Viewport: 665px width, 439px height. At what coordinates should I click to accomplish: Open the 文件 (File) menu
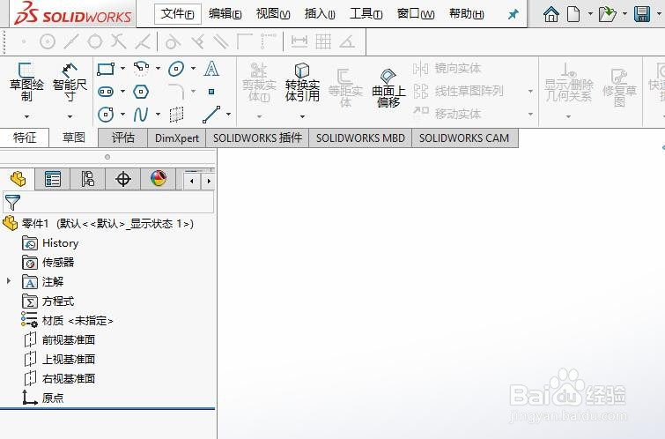tap(177, 14)
